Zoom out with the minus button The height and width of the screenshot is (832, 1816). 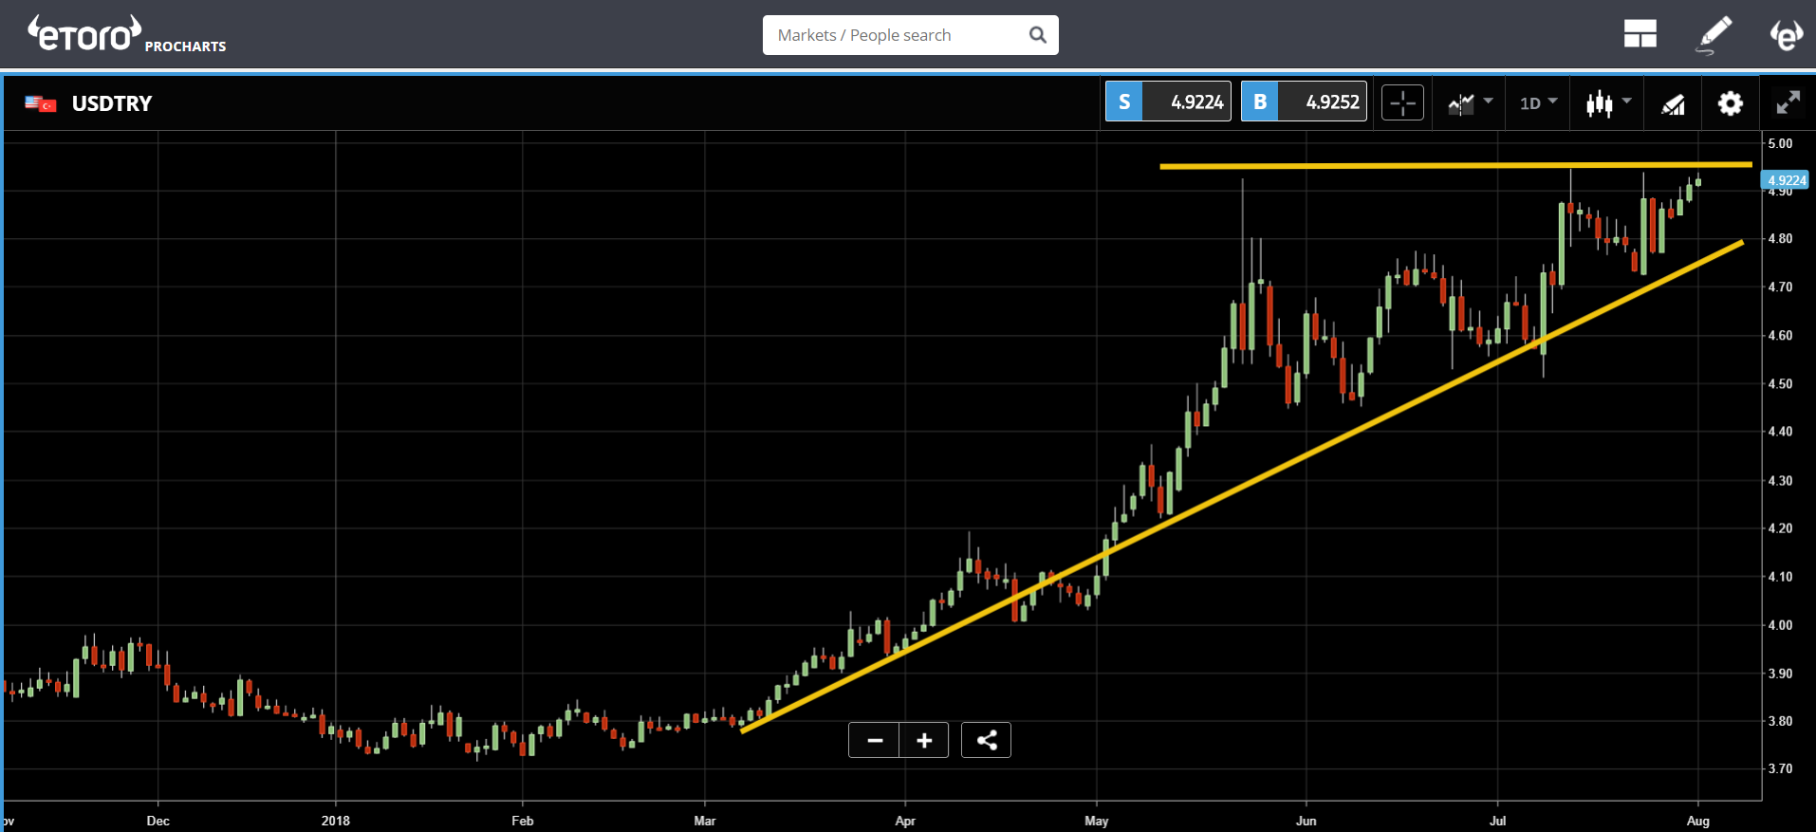click(x=875, y=740)
